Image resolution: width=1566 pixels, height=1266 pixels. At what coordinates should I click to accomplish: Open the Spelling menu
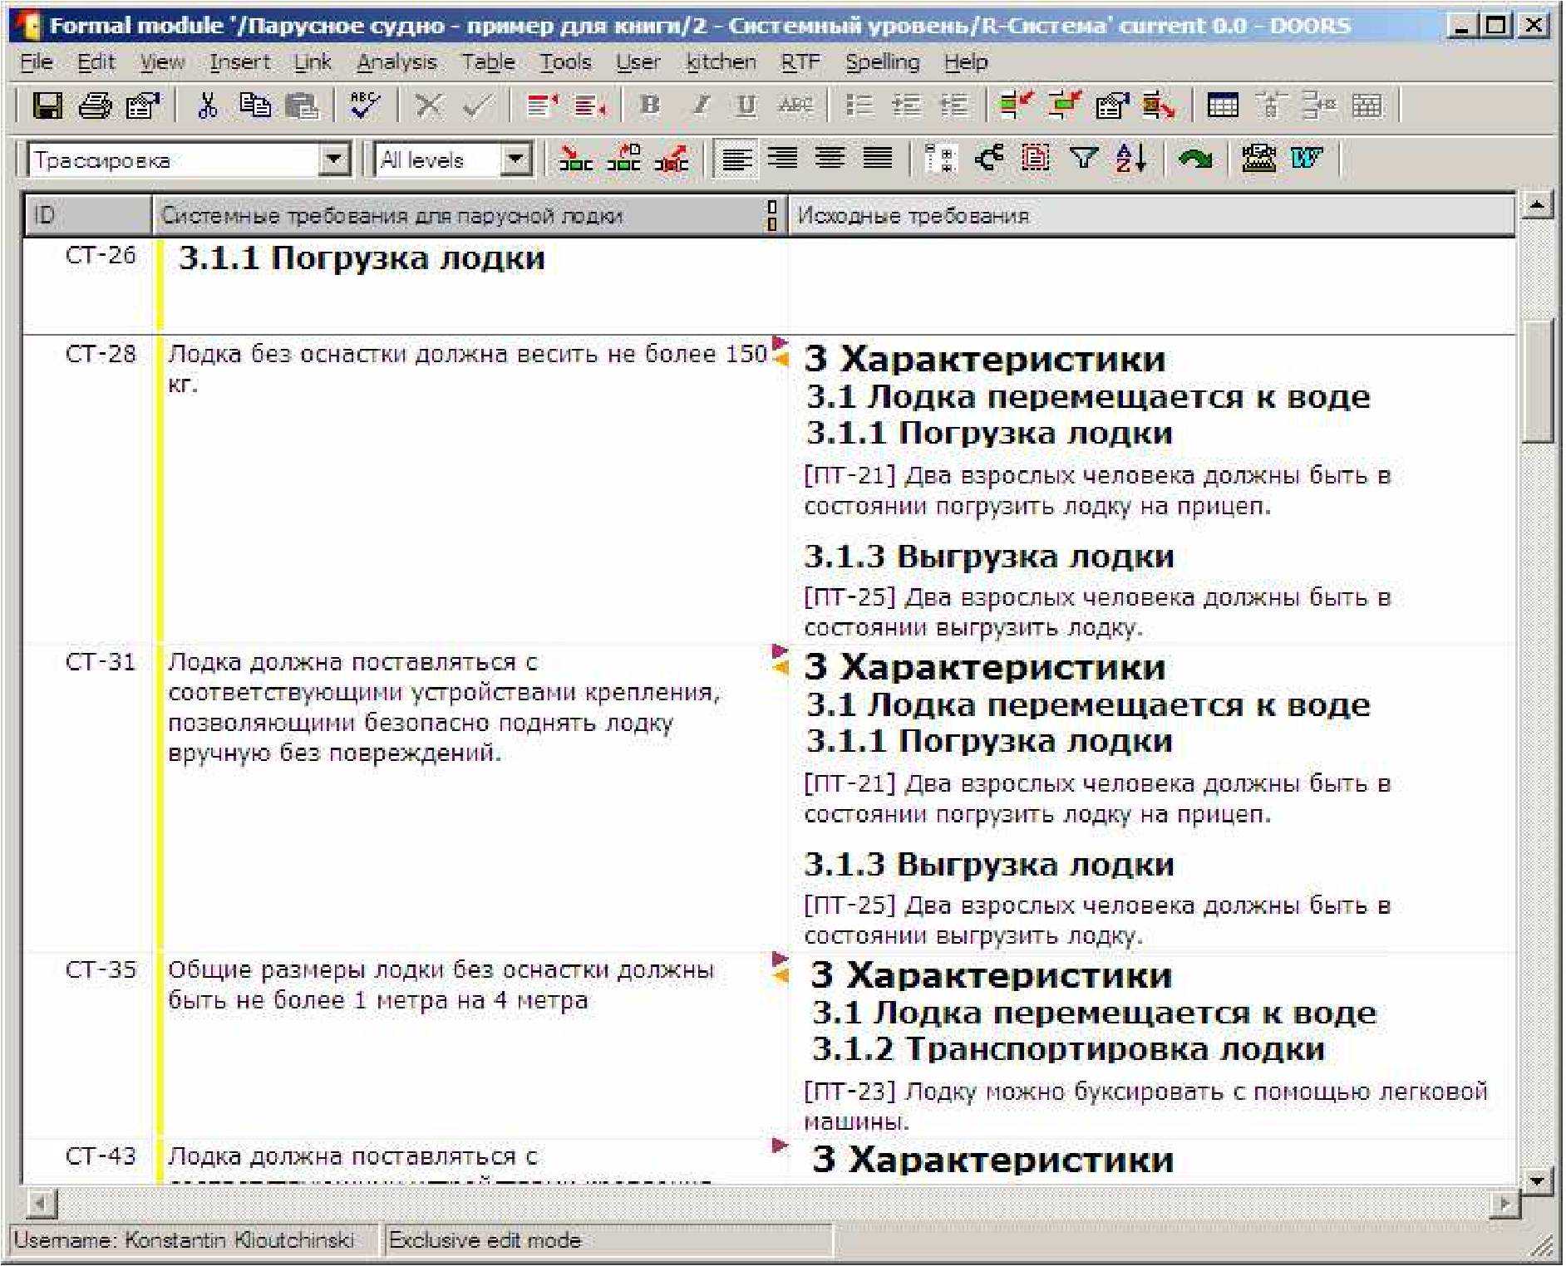pos(882,62)
